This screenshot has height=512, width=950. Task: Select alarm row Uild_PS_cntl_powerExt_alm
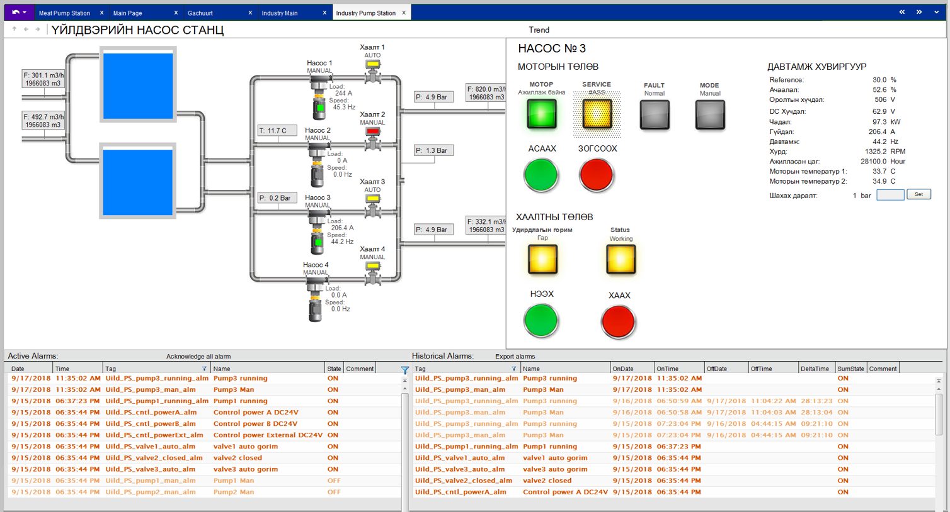[205, 435]
